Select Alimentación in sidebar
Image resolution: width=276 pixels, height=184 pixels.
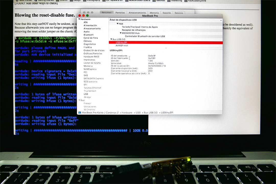point(90,25)
